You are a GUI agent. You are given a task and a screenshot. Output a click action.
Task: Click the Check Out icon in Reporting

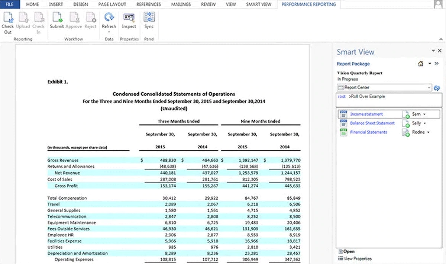8,18
